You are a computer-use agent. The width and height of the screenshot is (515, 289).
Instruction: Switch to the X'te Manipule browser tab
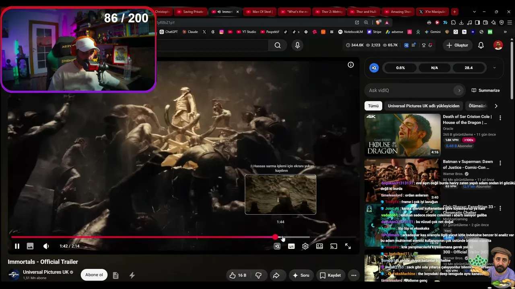click(432, 12)
